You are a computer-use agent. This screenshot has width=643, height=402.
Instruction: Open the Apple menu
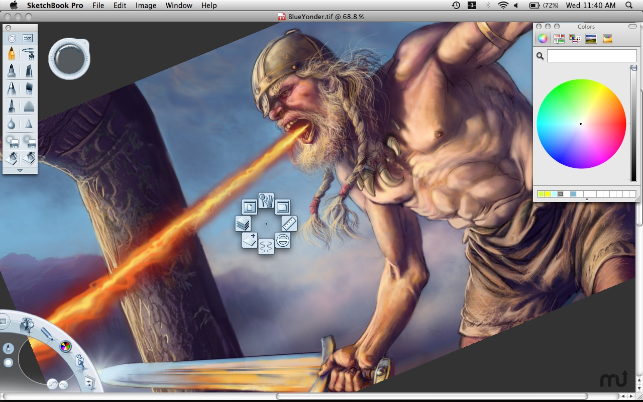click(x=14, y=6)
